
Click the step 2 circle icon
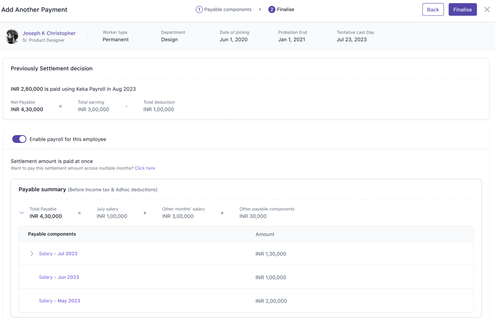(x=272, y=10)
